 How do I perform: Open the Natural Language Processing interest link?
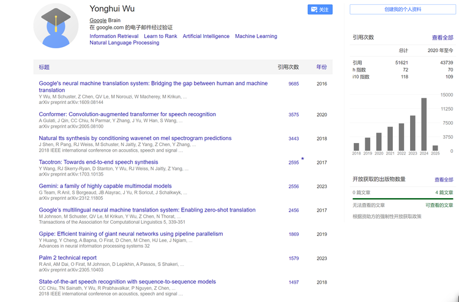click(x=124, y=43)
